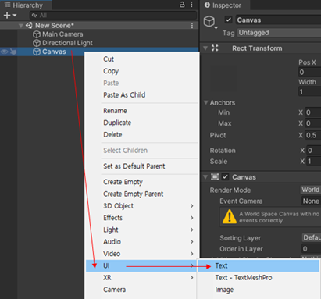Image resolution: width=321 pixels, height=299 pixels.
Task: Click the Canvas component icon
Action: tap(215, 177)
